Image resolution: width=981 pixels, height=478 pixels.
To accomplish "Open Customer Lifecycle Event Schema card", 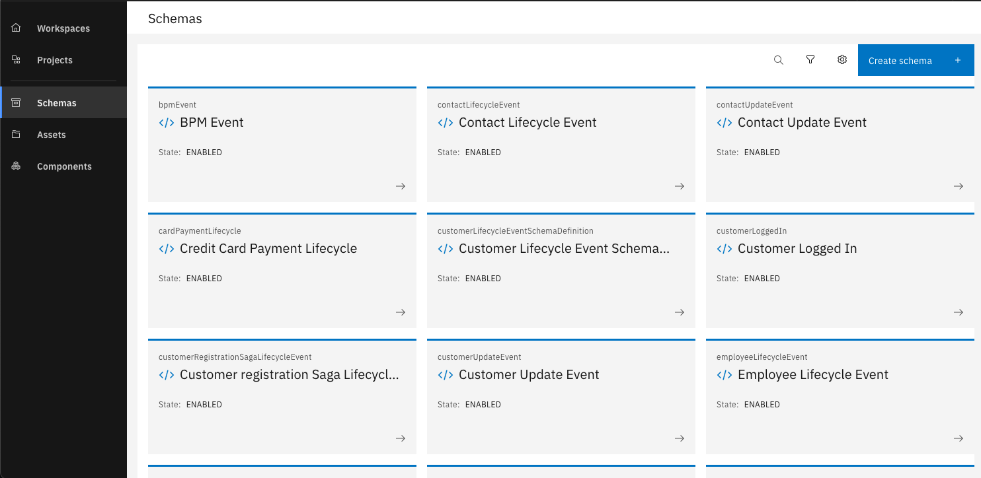I will pos(561,271).
